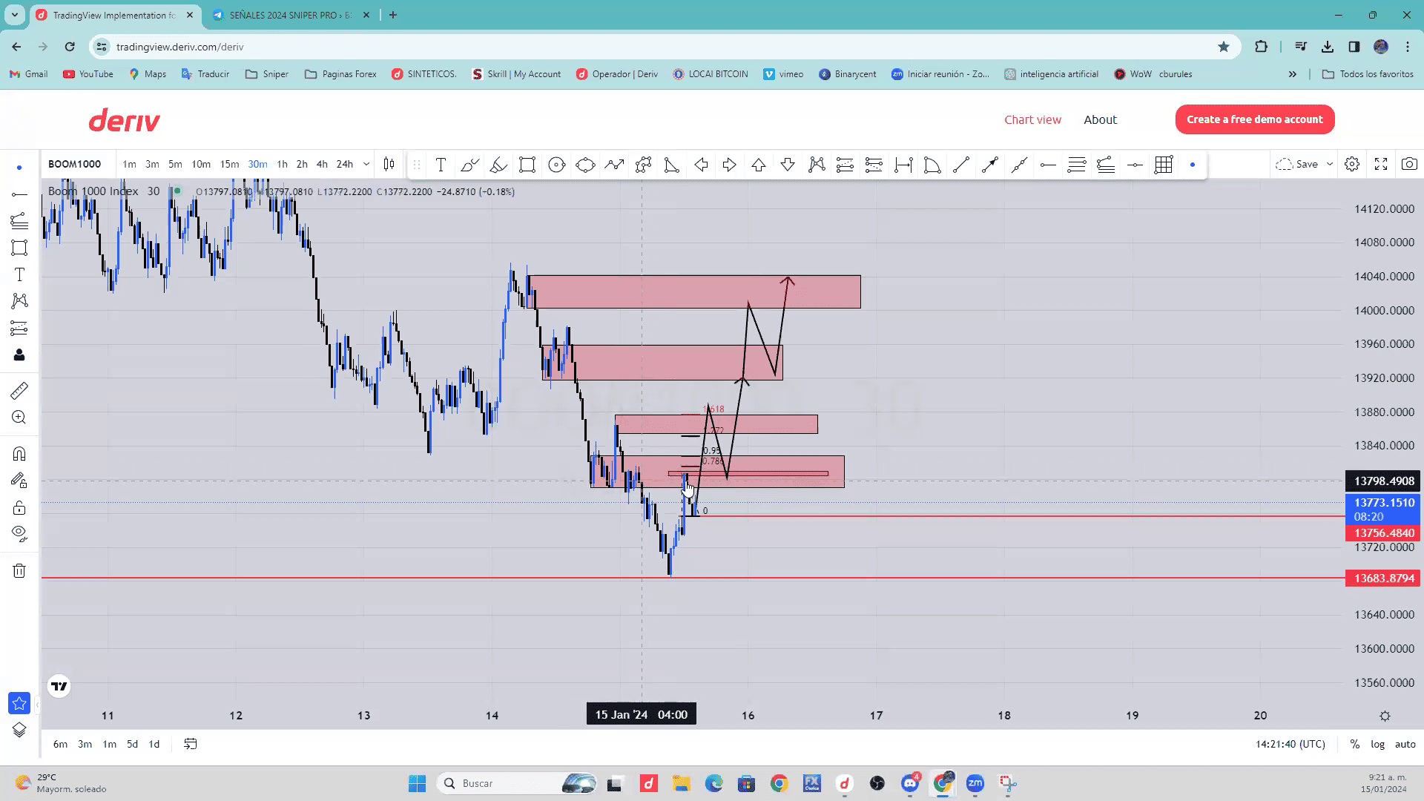Select the Zoom In magnifier tool
This screenshot has width=1424, height=801.
point(19,418)
